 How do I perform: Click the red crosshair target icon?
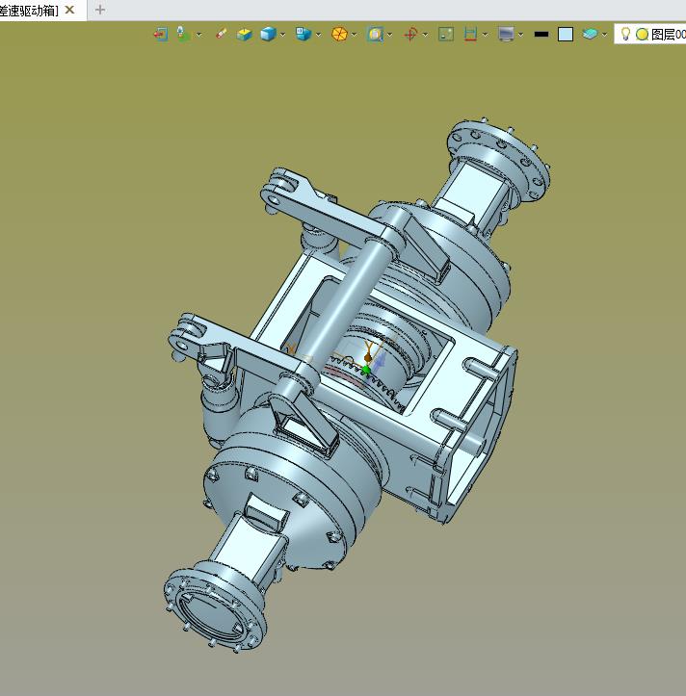click(410, 35)
